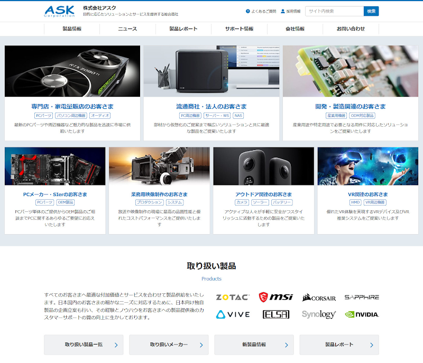
Task: Select the OEM製品 tag
Action: coord(66,202)
